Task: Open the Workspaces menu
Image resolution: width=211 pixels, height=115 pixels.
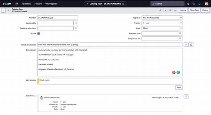Action: (x=51, y=4)
